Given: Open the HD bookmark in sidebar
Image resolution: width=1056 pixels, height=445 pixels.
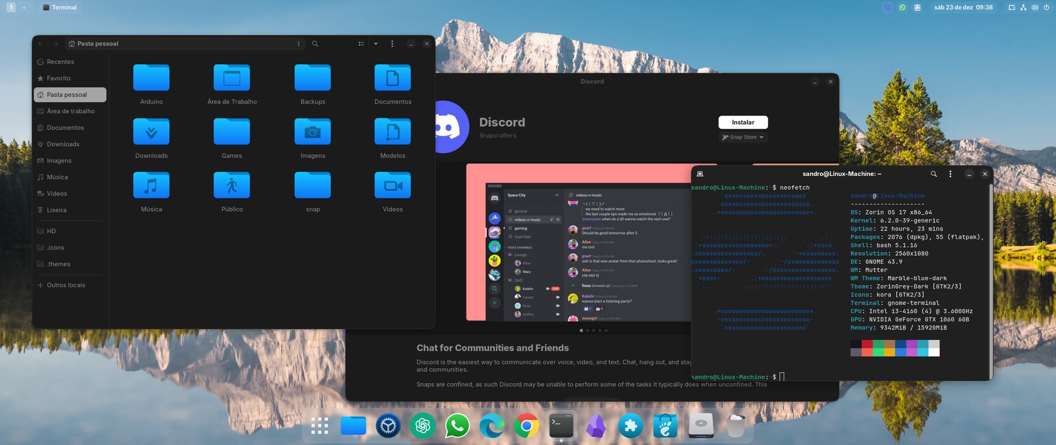Looking at the screenshot, I should 70,231.
